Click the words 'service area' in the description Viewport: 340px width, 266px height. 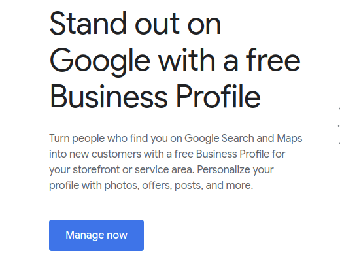[x=164, y=170]
